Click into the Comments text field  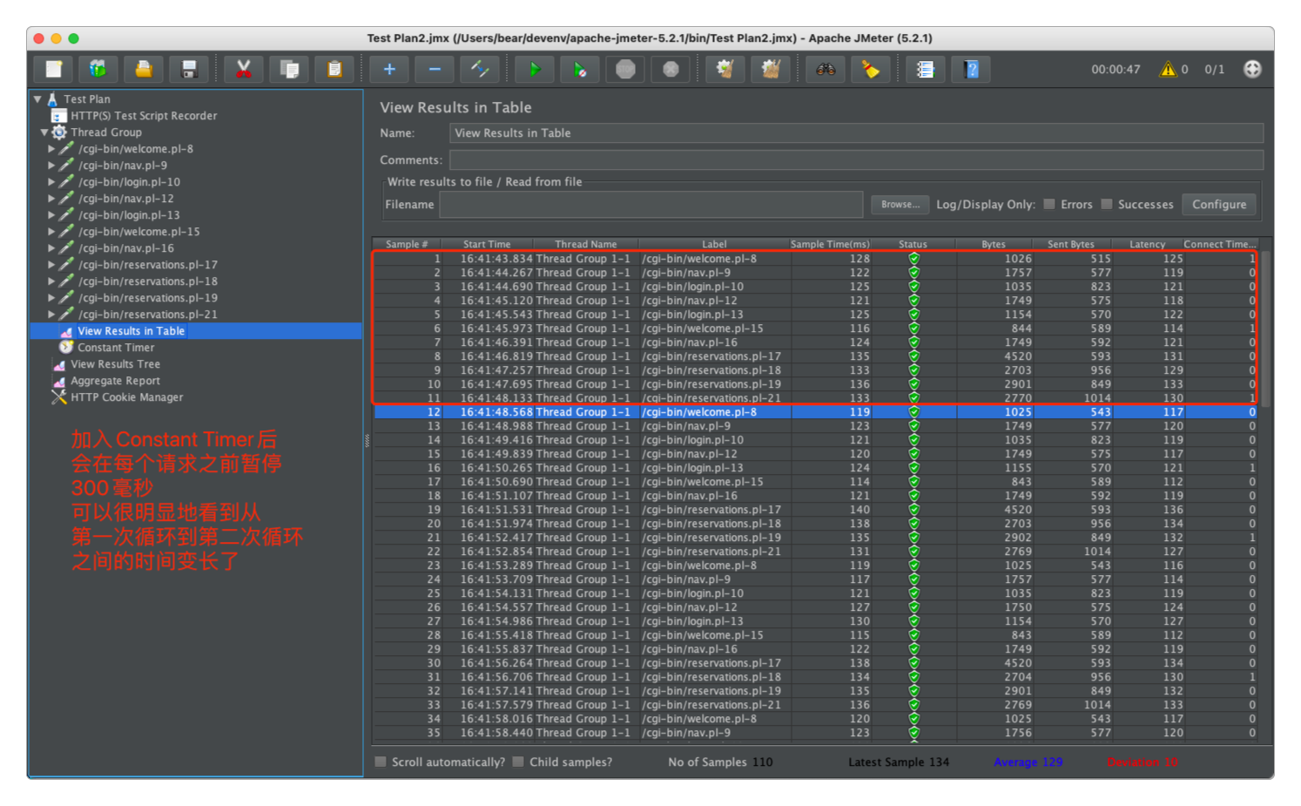tap(856, 160)
